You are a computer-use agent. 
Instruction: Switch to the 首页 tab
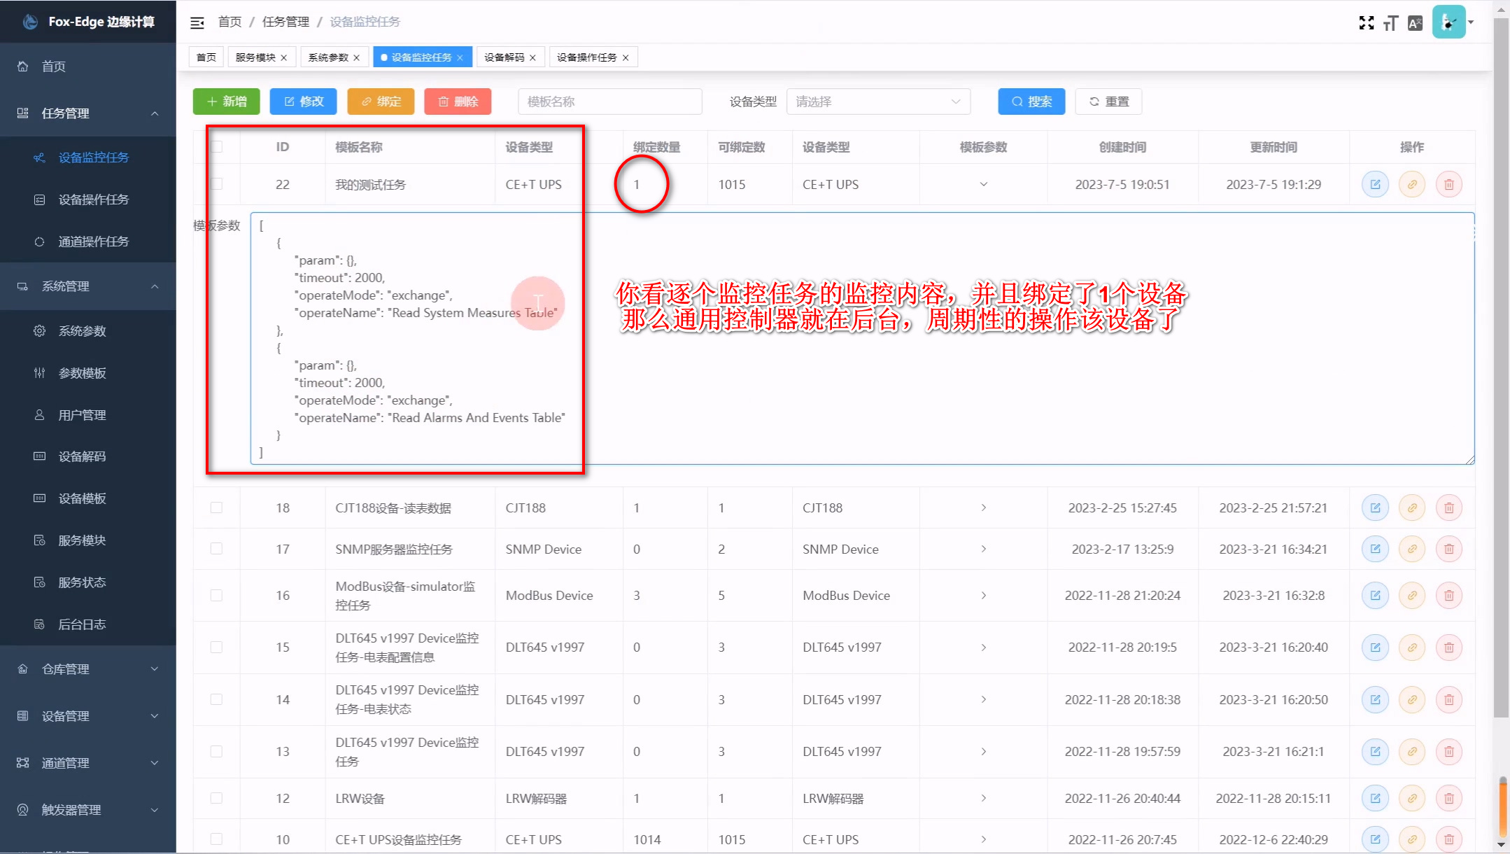(x=206, y=58)
